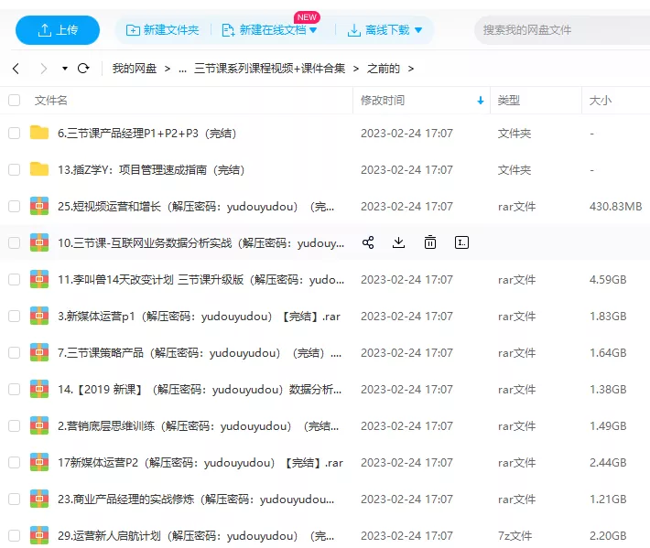Focus the 搜索我的网盘文件 search box
The width and height of the screenshot is (650, 548).
point(558,30)
